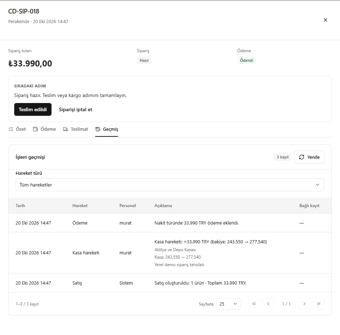Open the Teslimat tab
340x335 pixels.
tap(75, 129)
